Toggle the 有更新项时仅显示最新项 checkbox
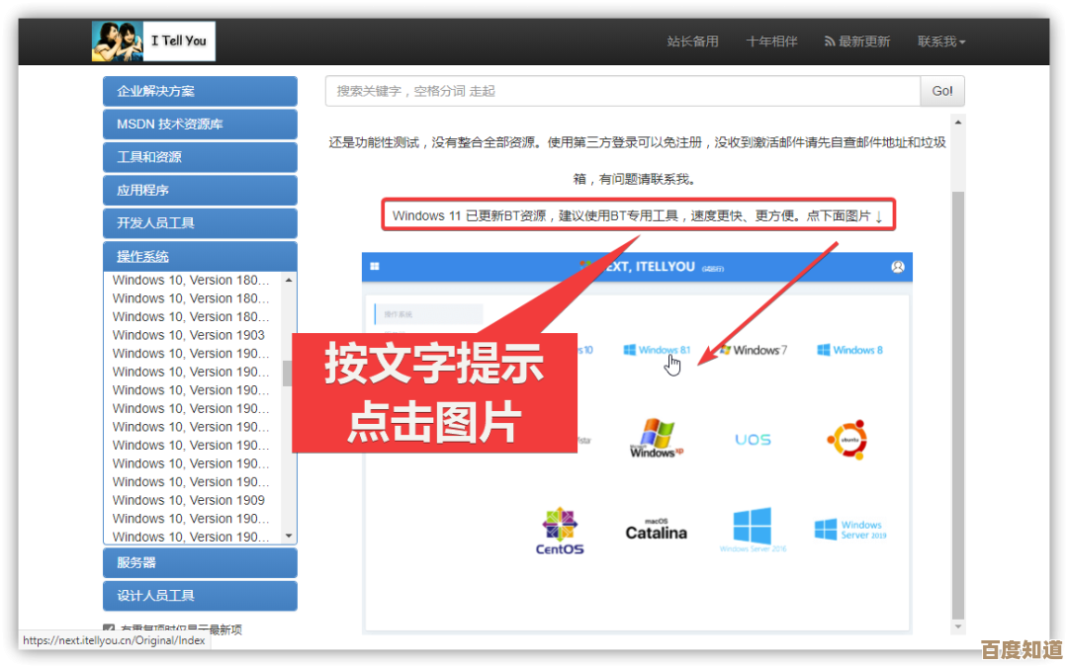The image size is (1068, 668). [x=109, y=628]
